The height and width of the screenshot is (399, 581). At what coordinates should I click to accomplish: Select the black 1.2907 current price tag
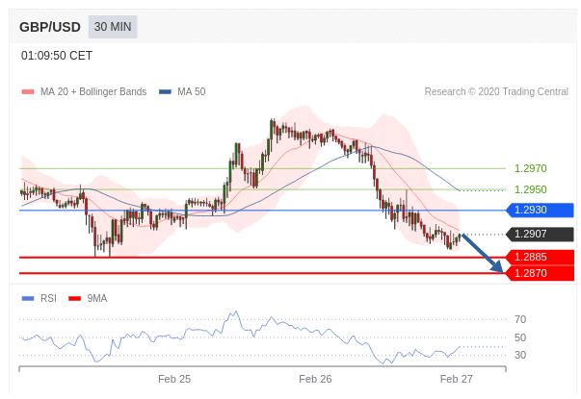[x=540, y=234]
